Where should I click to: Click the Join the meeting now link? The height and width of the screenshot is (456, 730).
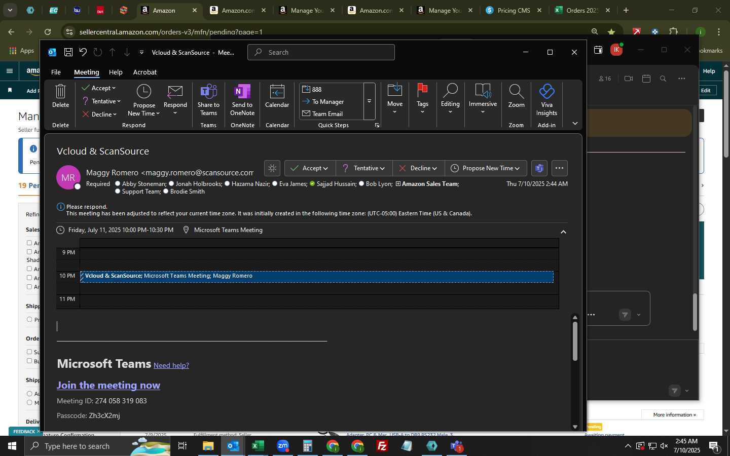coord(108,385)
